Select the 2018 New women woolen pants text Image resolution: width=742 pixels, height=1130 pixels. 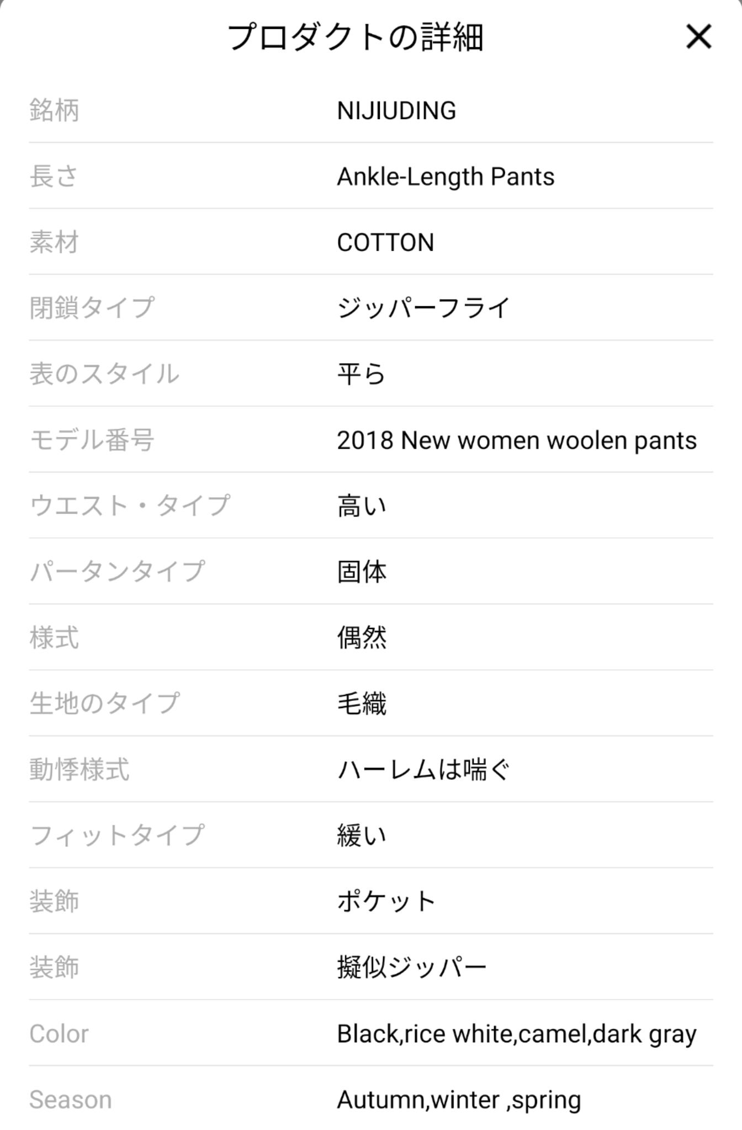click(x=517, y=440)
